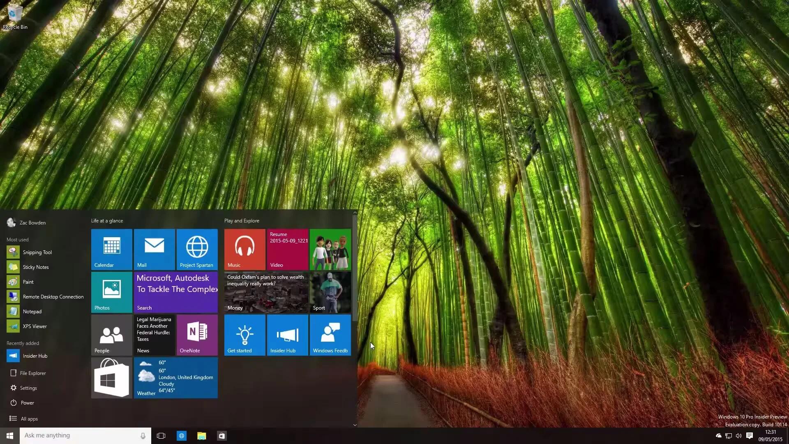
Task: Open the Mail tile
Action: (155, 250)
